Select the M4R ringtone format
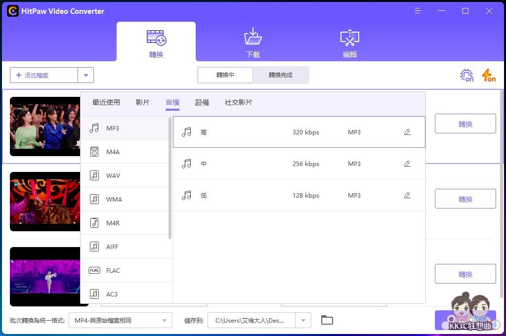Image resolution: width=506 pixels, height=336 pixels. (x=112, y=223)
